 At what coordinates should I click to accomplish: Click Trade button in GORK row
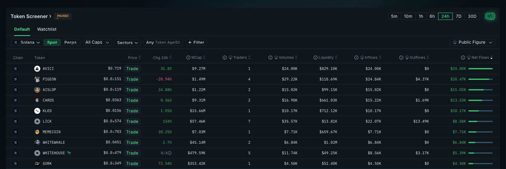(x=132, y=164)
